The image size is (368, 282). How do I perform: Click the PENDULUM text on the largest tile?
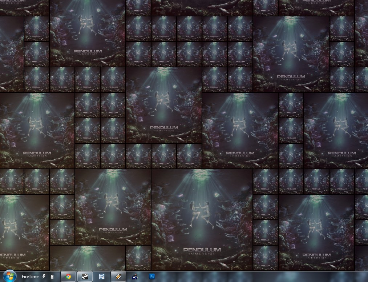[x=202, y=250]
